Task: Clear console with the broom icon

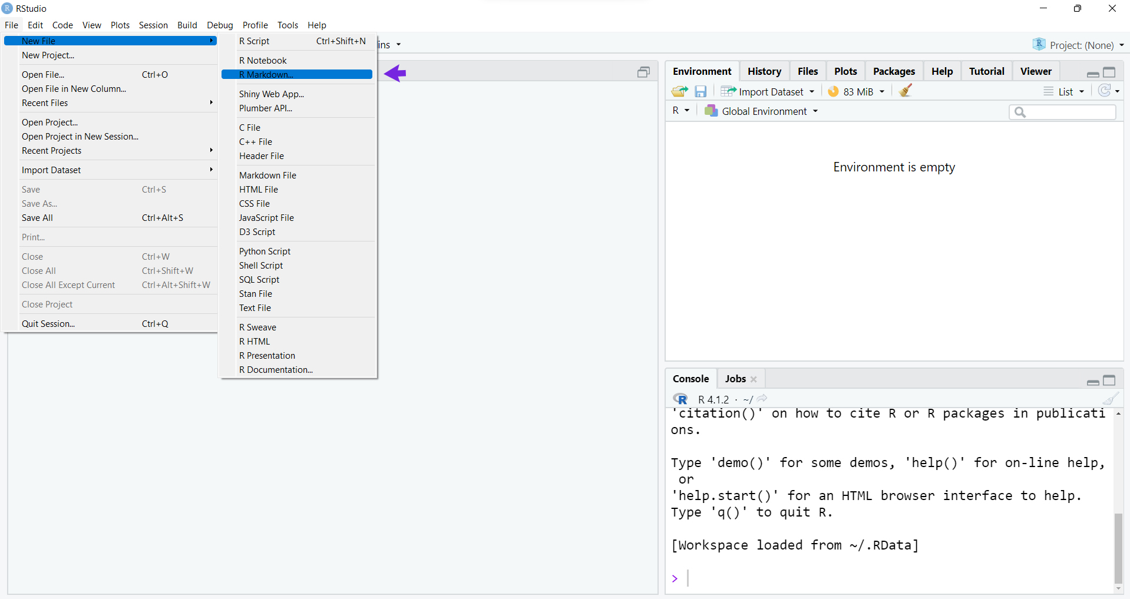Action: tap(1111, 399)
